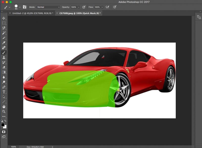Click the zoom percentage field in status bar
The width and height of the screenshot is (202, 148).
point(14,147)
